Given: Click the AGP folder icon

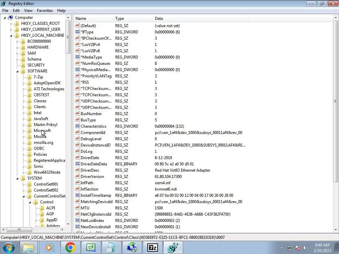Looking at the screenshot, I should [42, 214].
